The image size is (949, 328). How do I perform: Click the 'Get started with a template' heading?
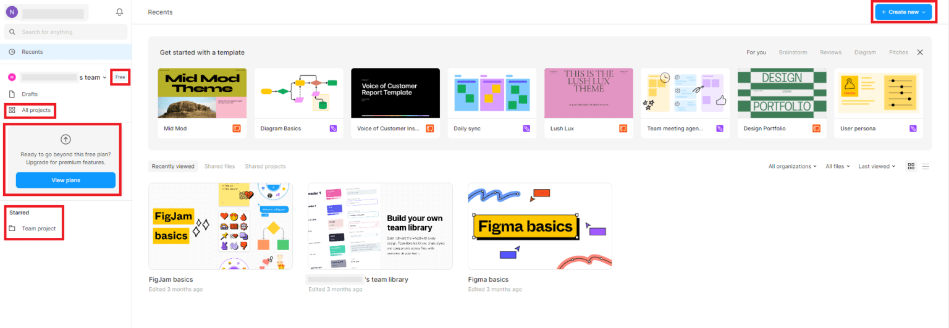(x=202, y=53)
